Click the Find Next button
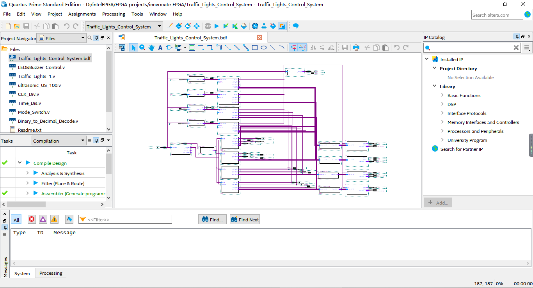 tap(245, 219)
